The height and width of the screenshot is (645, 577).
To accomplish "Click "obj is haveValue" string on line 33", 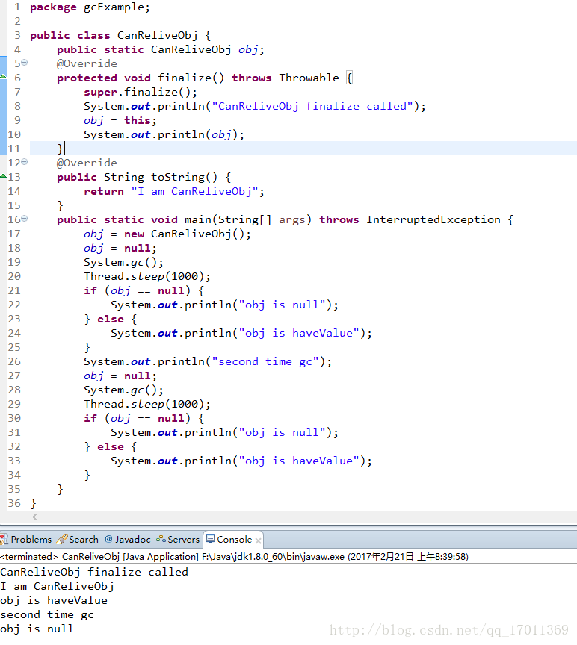I will pos(299,461).
